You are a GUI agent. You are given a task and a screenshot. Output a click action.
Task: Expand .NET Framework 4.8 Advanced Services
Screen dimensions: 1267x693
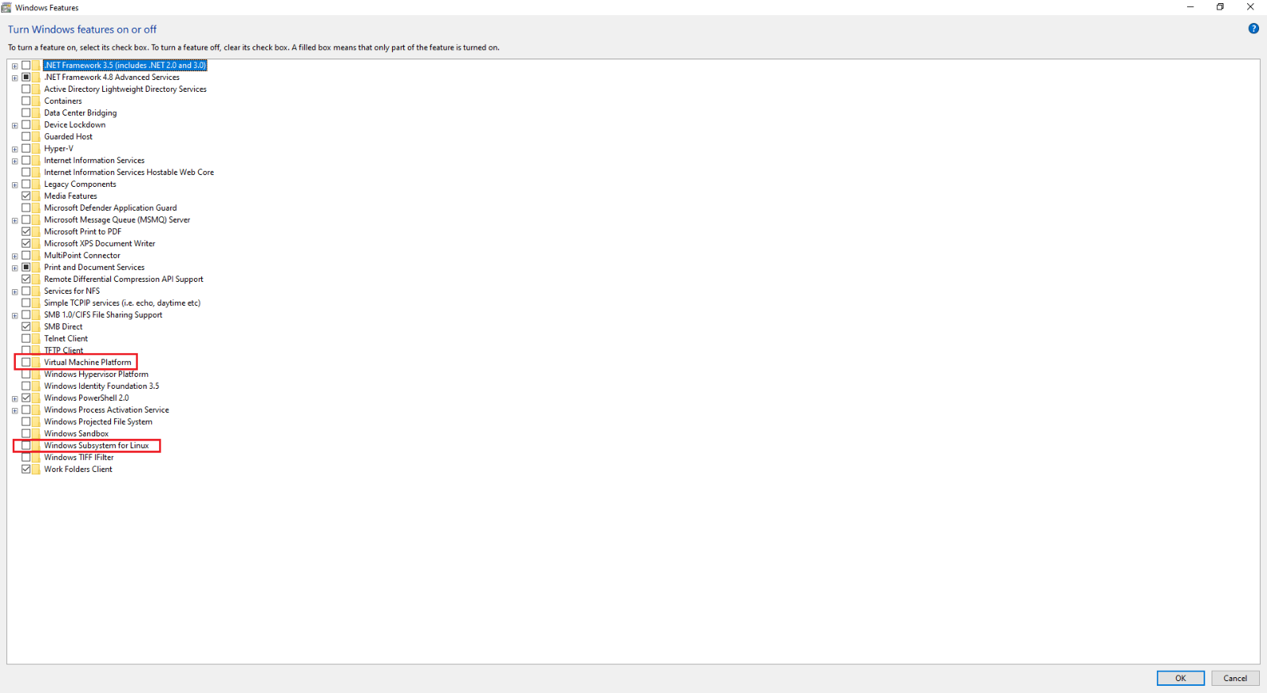(14, 78)
